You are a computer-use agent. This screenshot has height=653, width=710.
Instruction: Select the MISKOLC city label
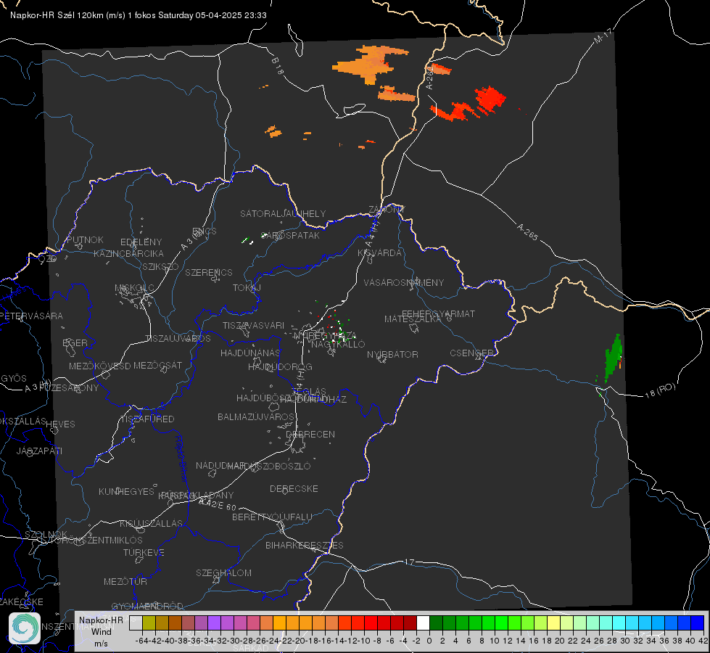(x=134, y=288)
